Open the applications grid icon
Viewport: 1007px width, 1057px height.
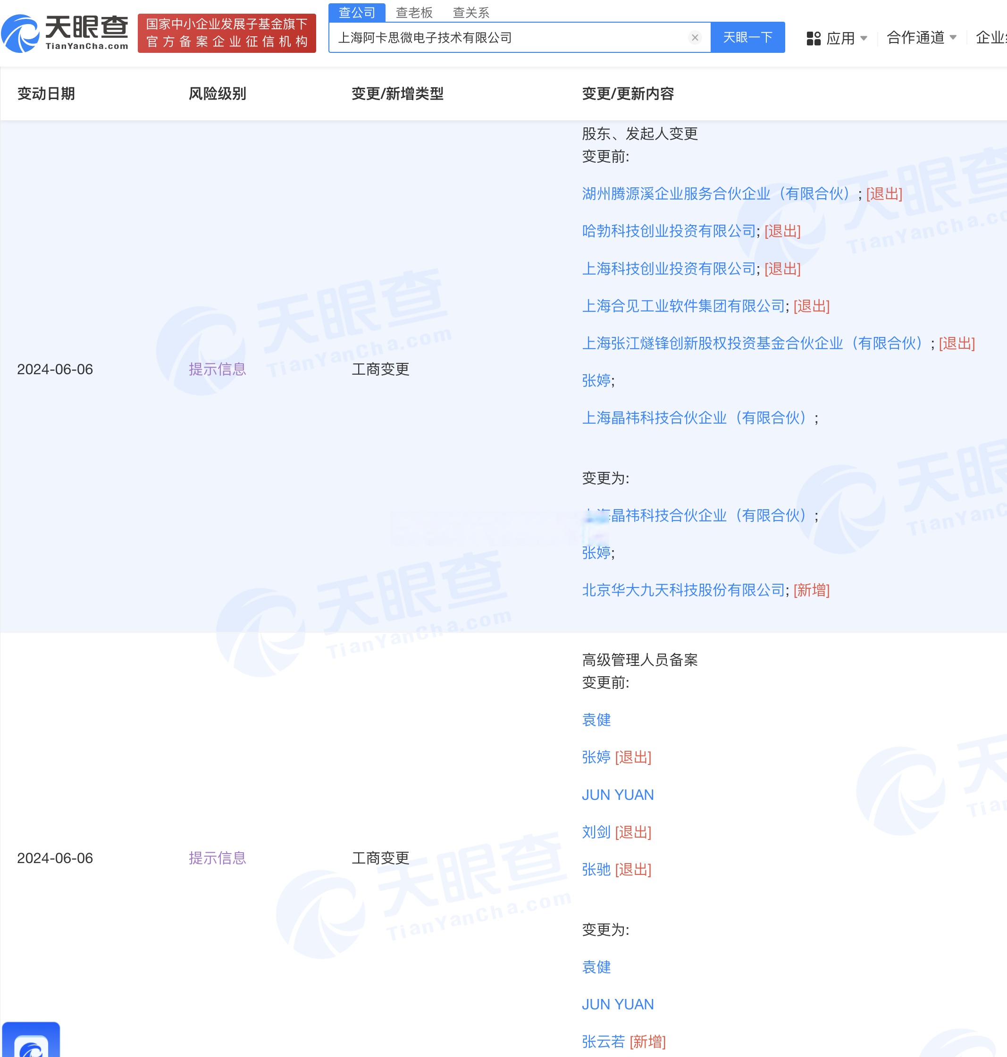pos(813,38)
